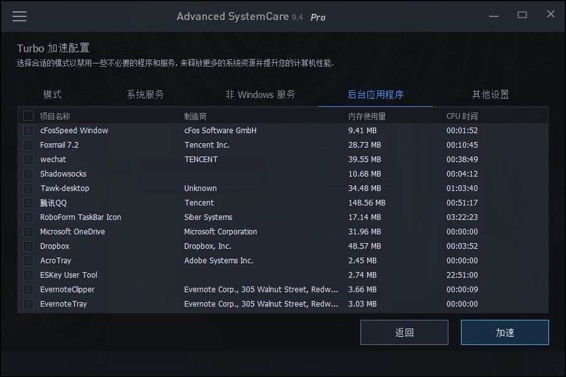Minimize the Advanced SystemCare window
The height and width of the screenshot is (377, 566).
click(x=494, y=16)
